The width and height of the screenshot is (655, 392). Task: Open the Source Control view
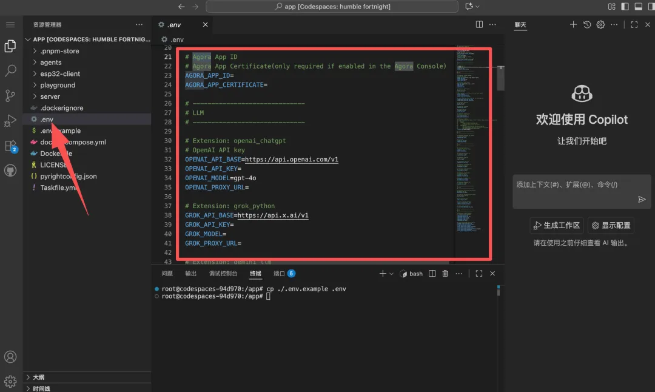10,96
